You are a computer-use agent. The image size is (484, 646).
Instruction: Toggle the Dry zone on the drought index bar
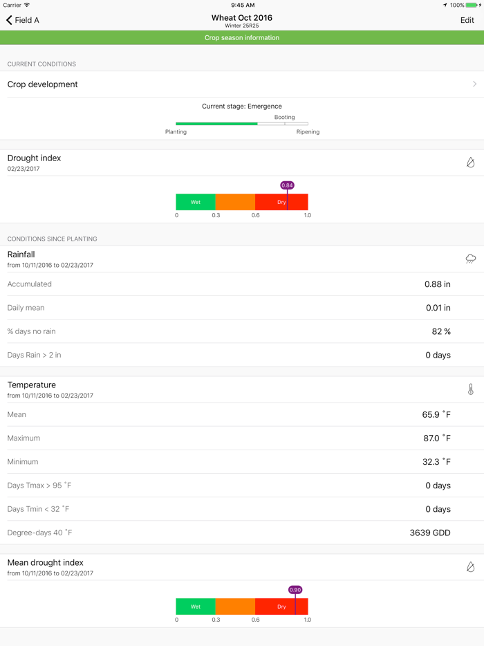(281, 201)
